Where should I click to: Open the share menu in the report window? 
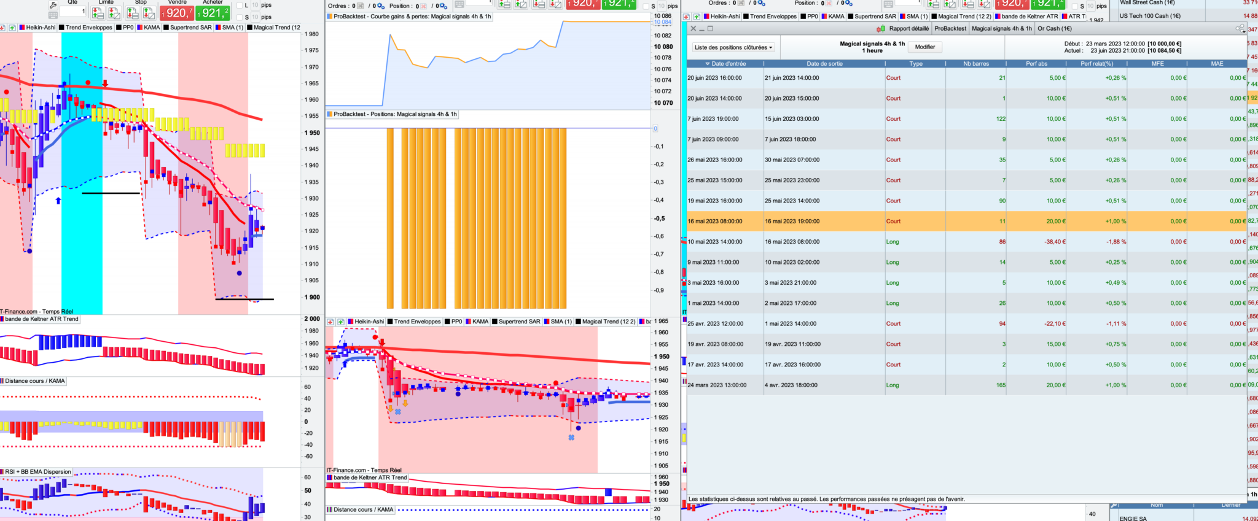pyautogui.click(x=1240, y=29)
